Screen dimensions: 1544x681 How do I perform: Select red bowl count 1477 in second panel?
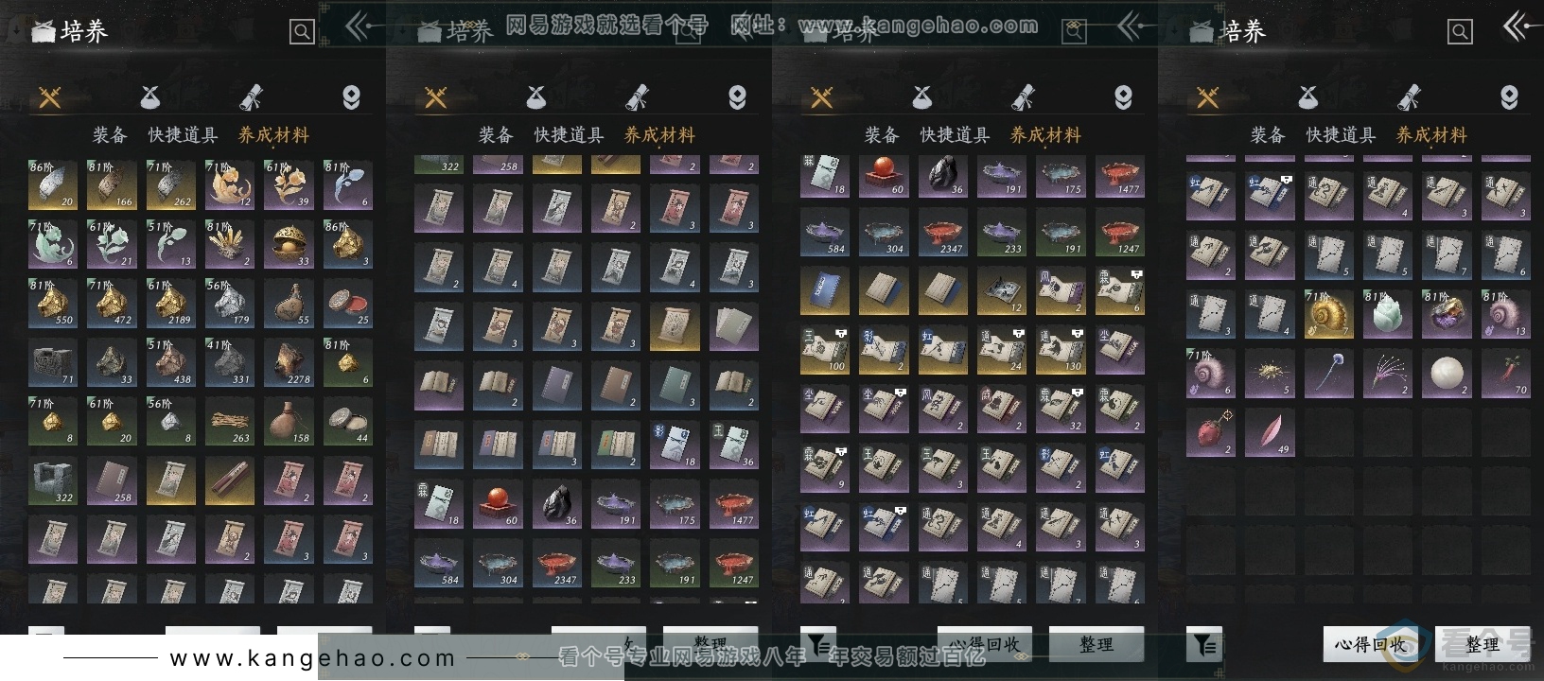733,503
